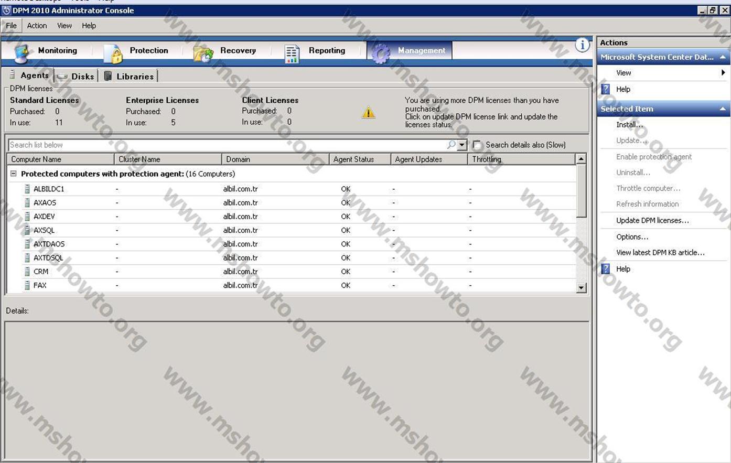Open the search box dropdown arrow

(x=462, y=145)
